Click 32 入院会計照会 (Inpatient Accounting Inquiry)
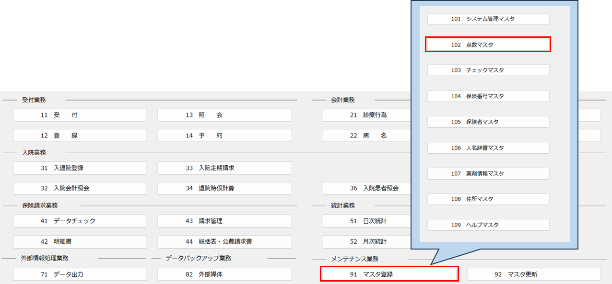Image resolution: width=612 pixels, height=284 pixels. 80,188
